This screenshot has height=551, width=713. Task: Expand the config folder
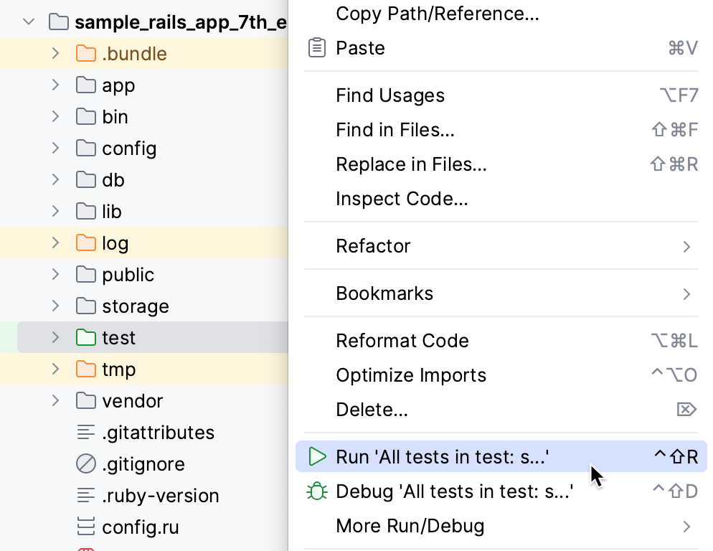[x=56, y=148]
